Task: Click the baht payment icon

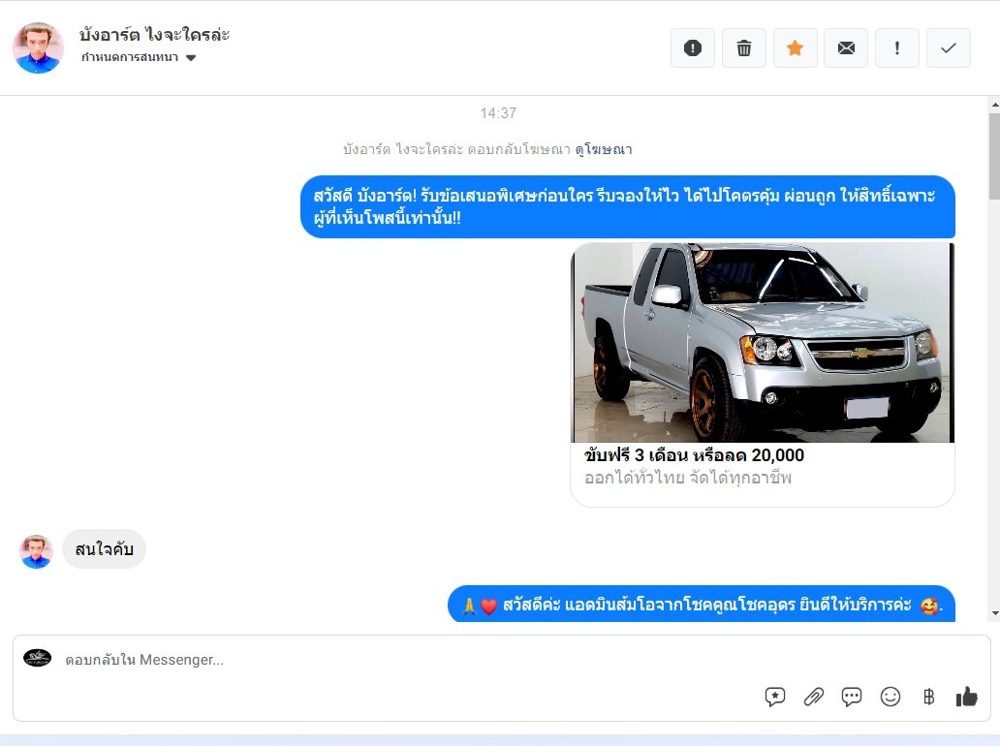Action: [x=928, y=697]
